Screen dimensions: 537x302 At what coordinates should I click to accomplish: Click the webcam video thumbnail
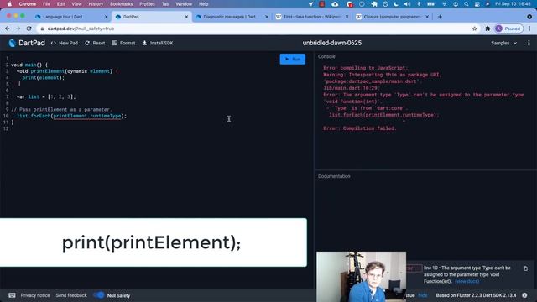click(362, 277)
